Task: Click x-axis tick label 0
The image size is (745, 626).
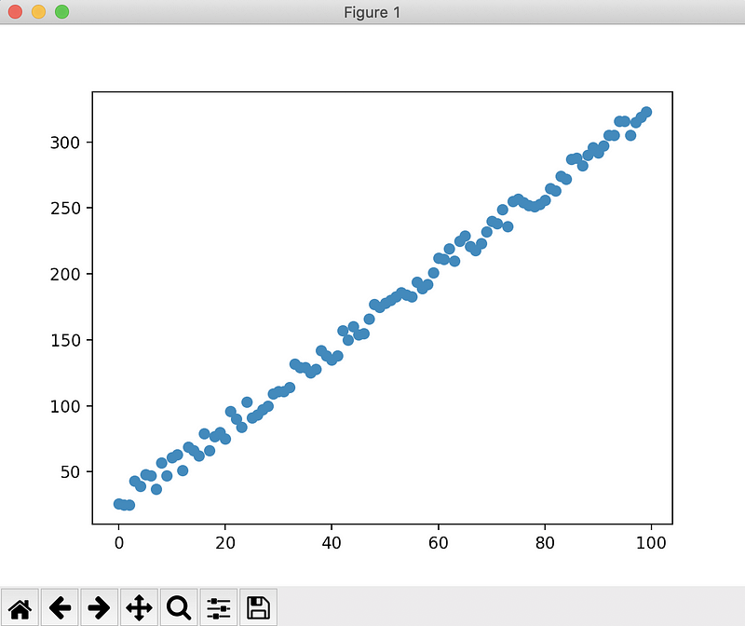Action: tap(118, 544)
